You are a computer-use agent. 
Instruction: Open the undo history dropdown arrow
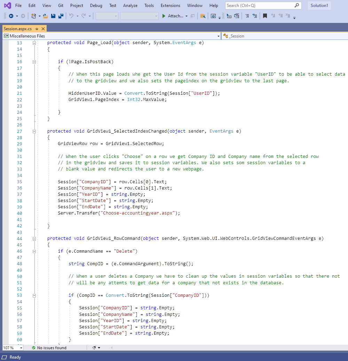(77, 16)
